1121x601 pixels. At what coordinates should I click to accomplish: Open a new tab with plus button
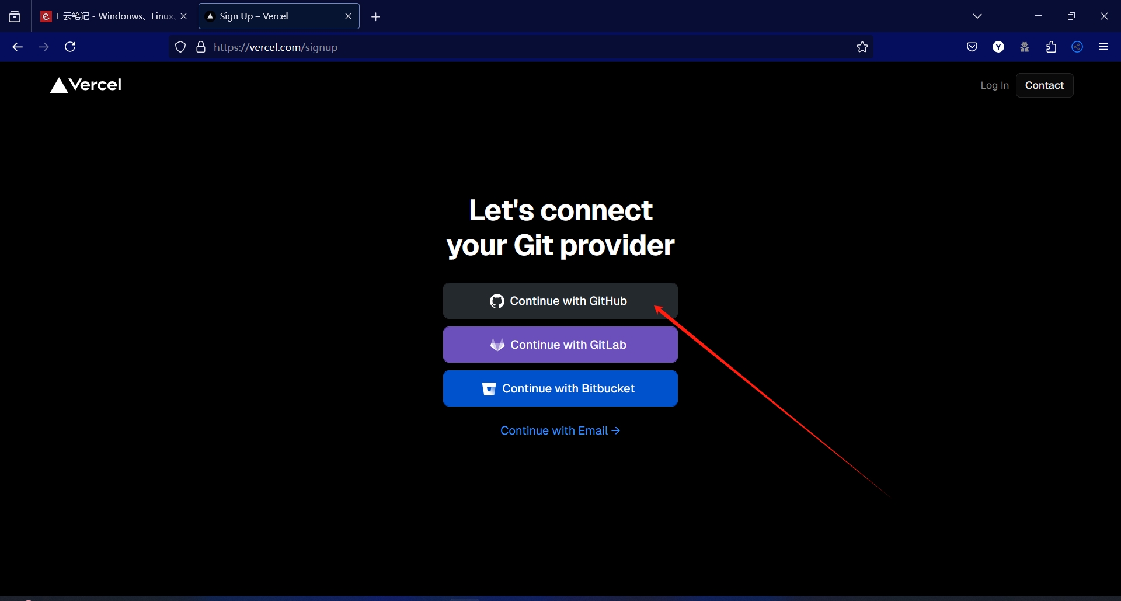[376, 17]
